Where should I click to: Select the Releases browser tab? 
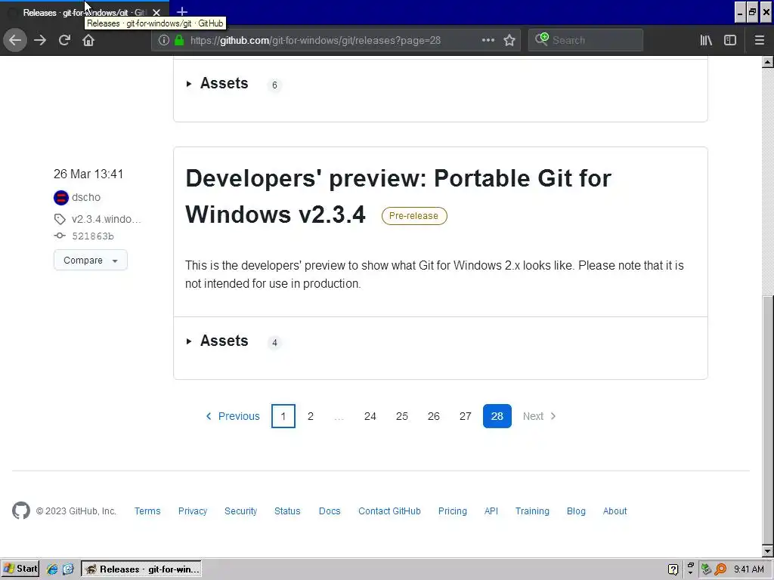point(85,12)
